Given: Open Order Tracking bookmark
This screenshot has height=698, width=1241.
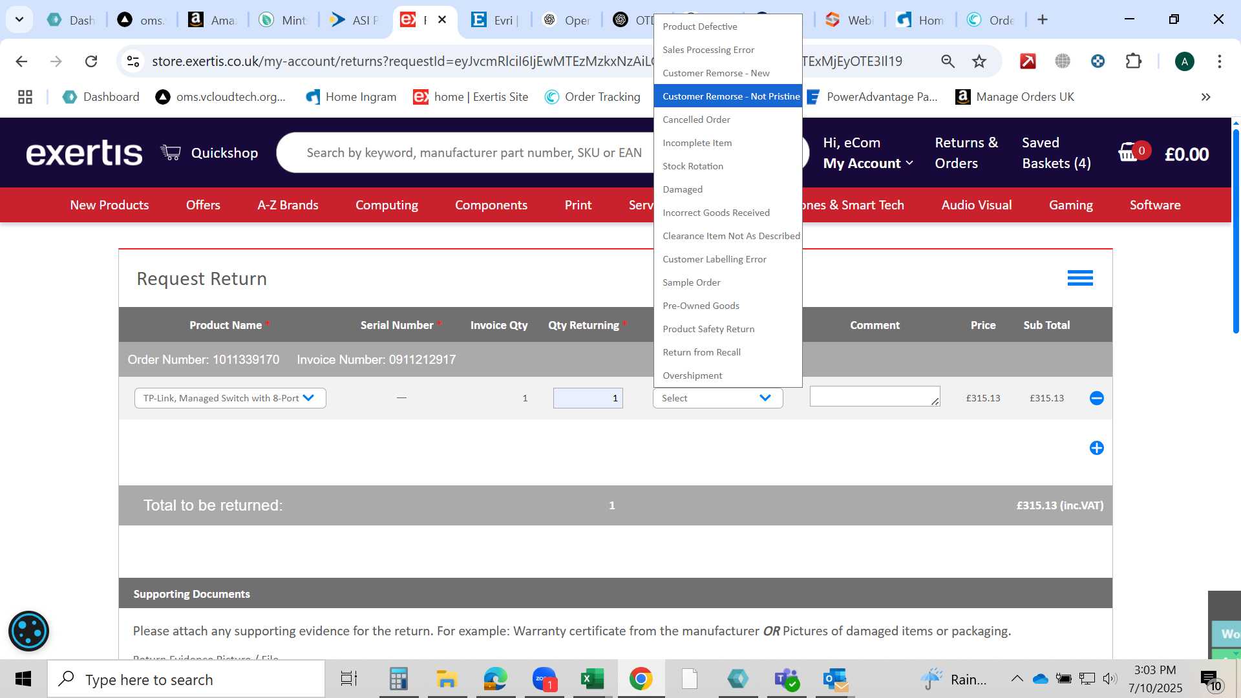Looking at the screenshot, I should click(x=592, y=97).
